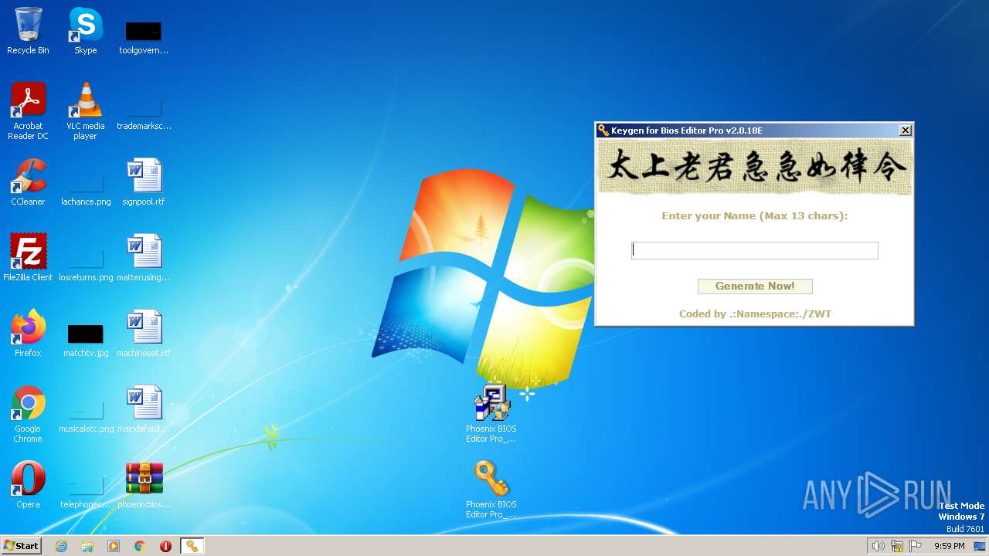This screenshot has height=556, width=989.
Task: Select the telephonec... desktop file
Action: (x=86, y=491)
